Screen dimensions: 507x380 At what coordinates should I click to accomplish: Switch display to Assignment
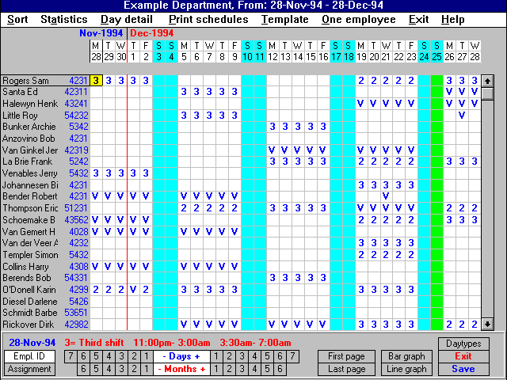coord(30,369)
